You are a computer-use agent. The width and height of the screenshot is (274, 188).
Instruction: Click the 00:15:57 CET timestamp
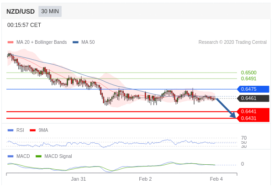pos(24,25)
